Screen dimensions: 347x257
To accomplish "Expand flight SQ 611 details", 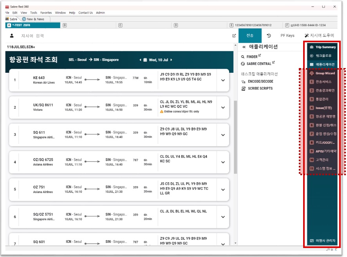I will click(223, 135).
